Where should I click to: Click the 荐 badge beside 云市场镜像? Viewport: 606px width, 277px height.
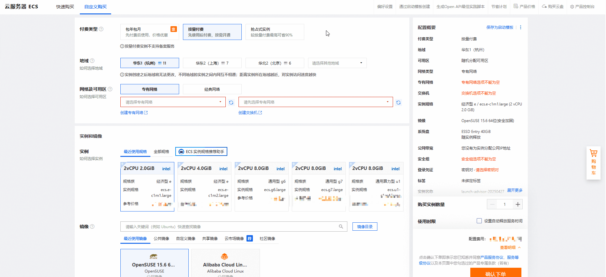point(250,238)
